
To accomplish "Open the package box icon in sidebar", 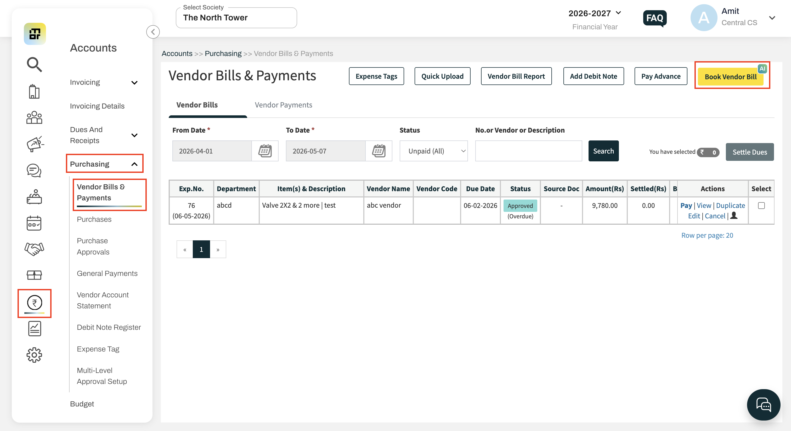I will click(x=34, y=275).
